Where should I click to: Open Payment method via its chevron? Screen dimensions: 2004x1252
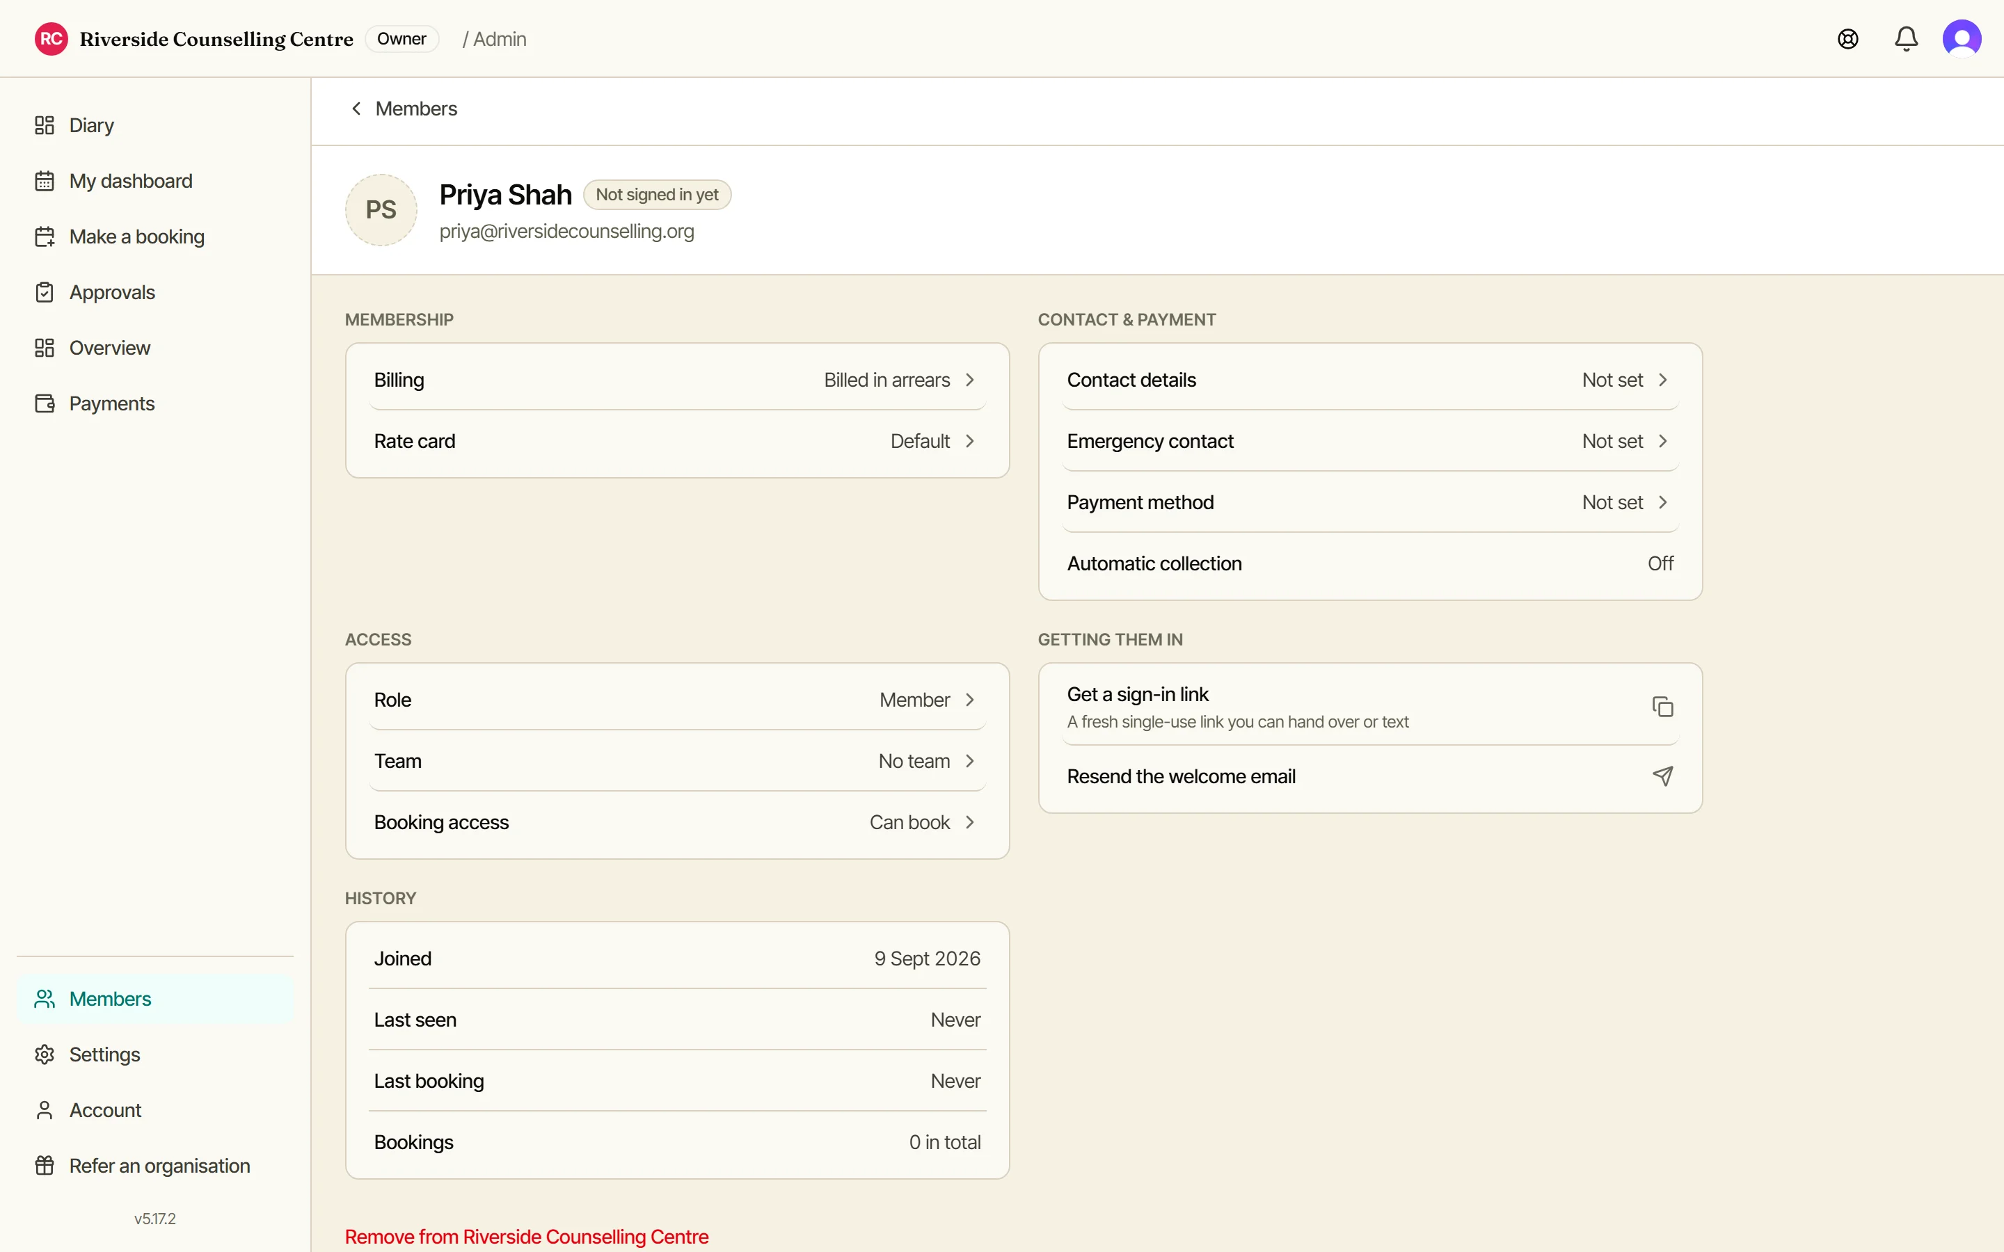click(x=1662, y=503)
